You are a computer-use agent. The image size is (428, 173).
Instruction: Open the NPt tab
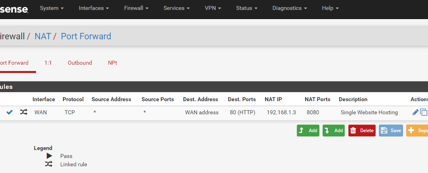tap(113, 63)
